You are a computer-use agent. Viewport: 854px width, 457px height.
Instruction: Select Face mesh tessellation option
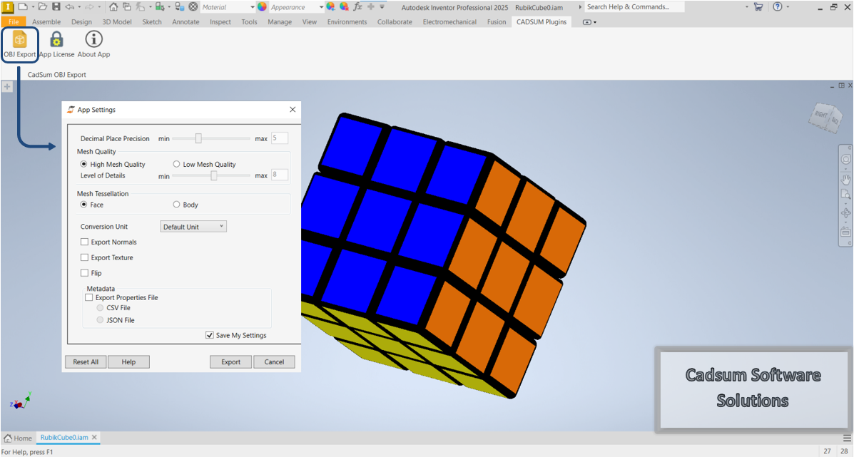click(x=84, y=205)
